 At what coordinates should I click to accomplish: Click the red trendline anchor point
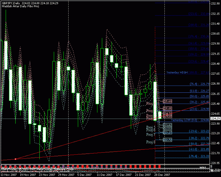[x=16, y=159]
